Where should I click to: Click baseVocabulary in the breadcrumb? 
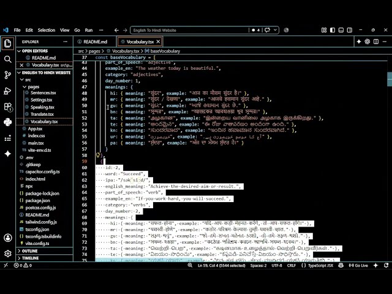165,51
